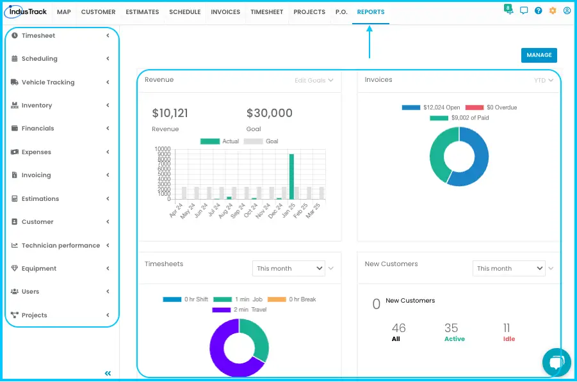Open notifications bell with badge
The image size is (577, 382).
coord(508,9)
